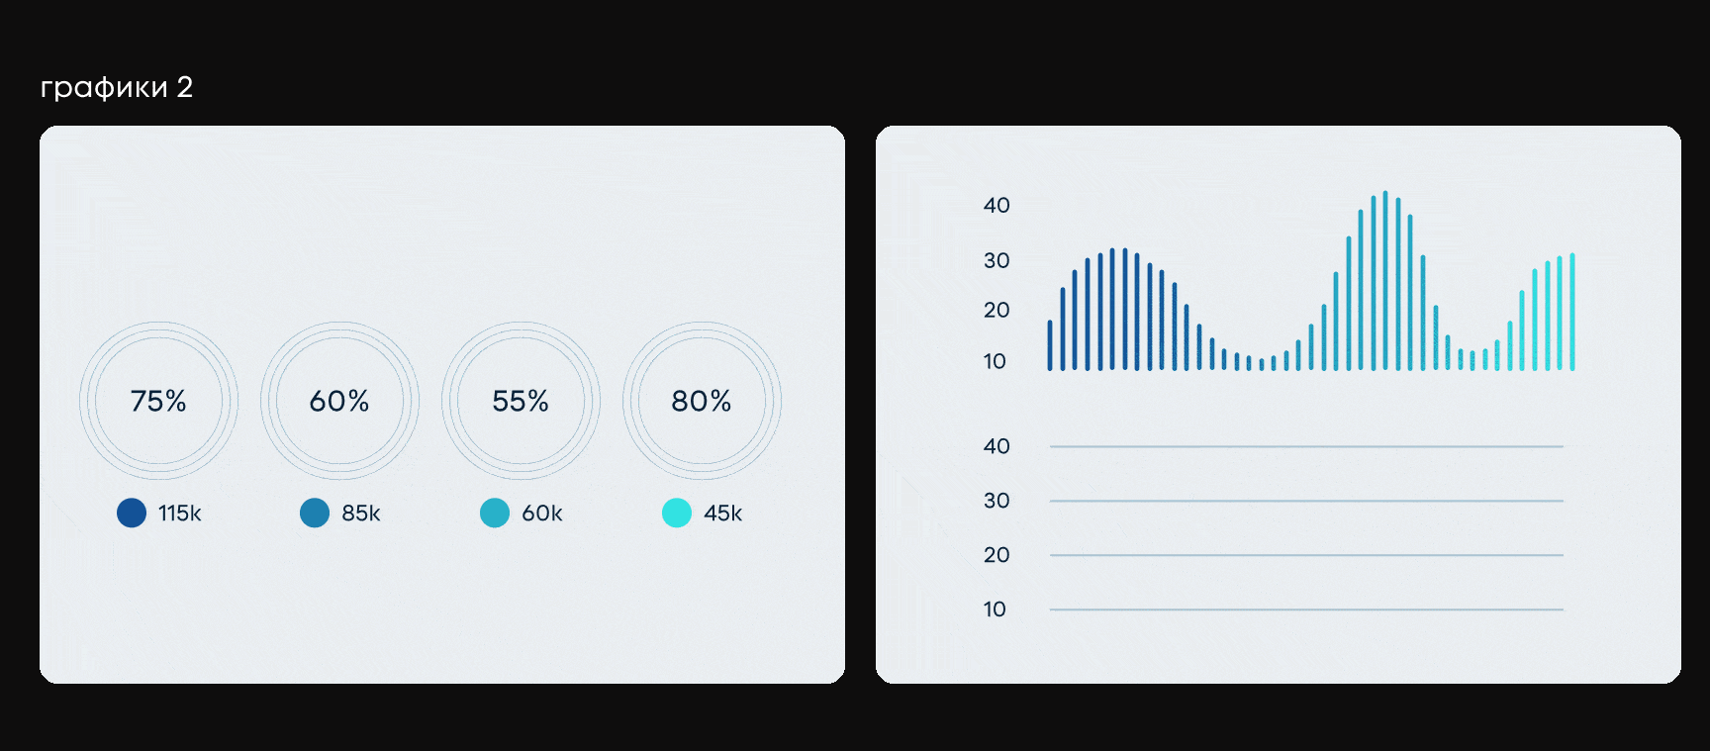1710x751 pixels.
Task: Click the 10 axis label of the bar chart
Action: (x=995, y=362)
